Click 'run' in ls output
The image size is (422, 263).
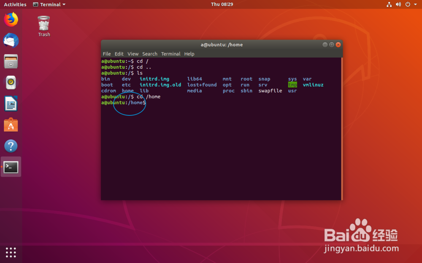click(x=245, y=85)
